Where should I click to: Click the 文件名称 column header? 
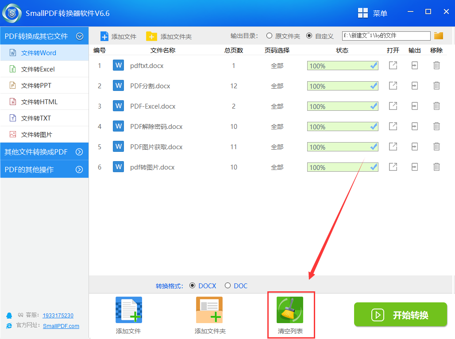[163, 50]
